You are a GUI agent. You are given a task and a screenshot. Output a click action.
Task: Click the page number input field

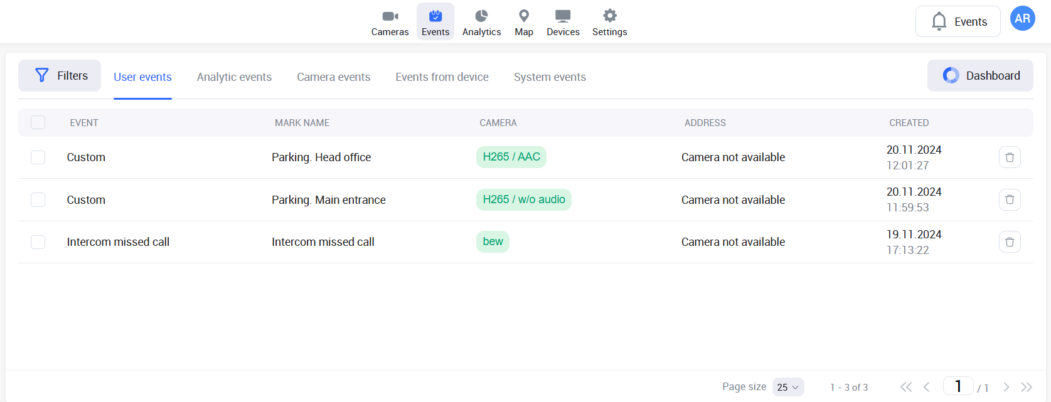[x=958, y=386]
